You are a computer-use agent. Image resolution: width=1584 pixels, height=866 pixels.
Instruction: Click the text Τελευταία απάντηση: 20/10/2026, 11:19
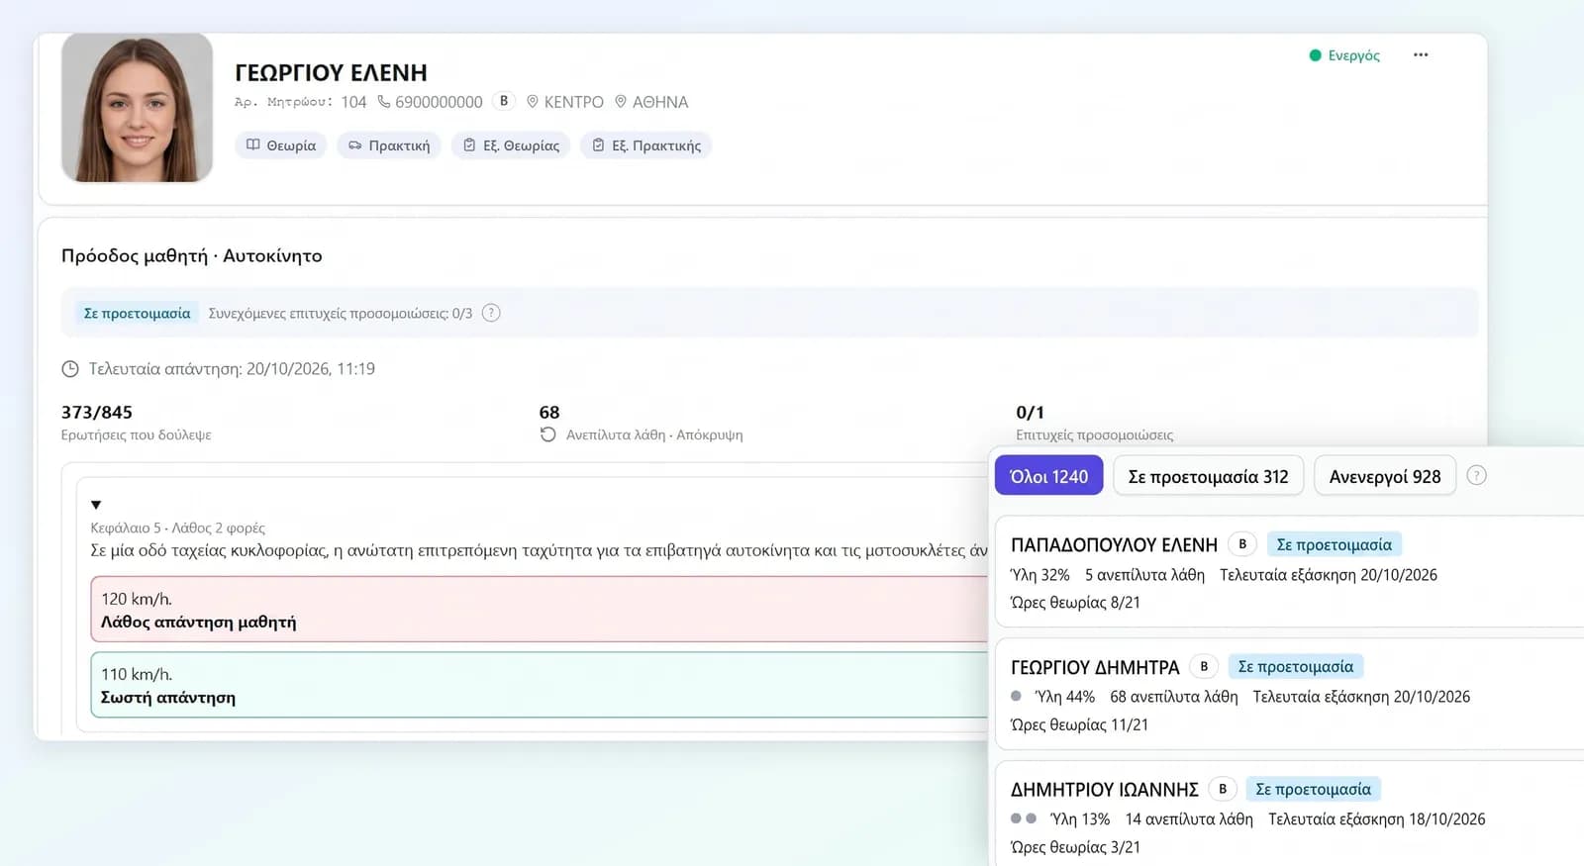pos(232,369)
